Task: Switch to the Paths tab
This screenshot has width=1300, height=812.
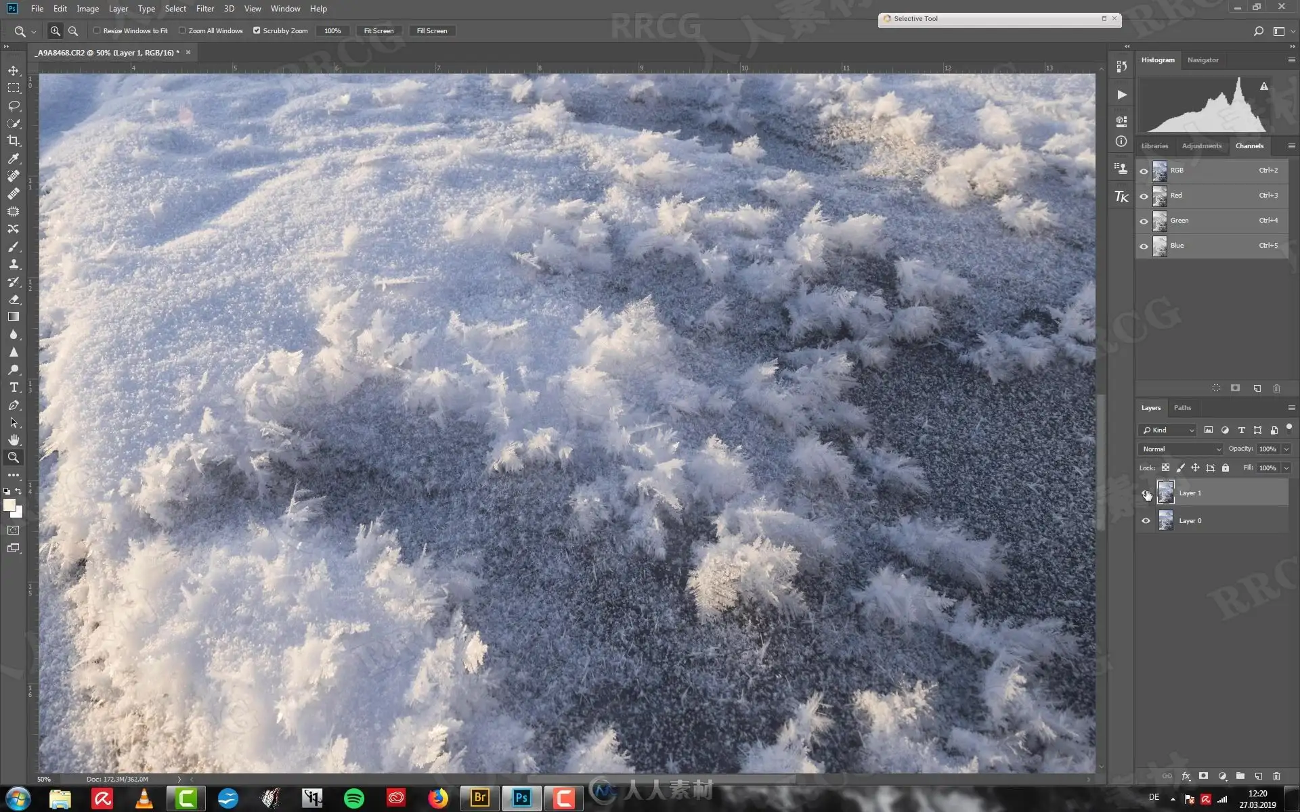Action: click(x=1182, y=408)
